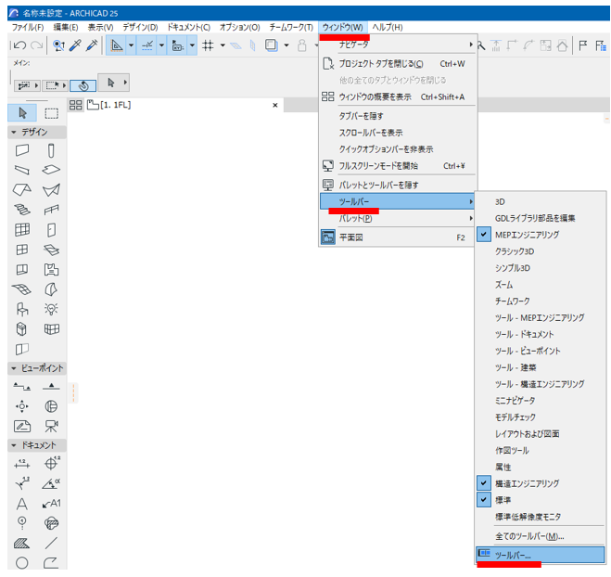This screenshot has height=577, width=611.
Task: Click the Redo arrow icon
Action: tap(37, 45)
